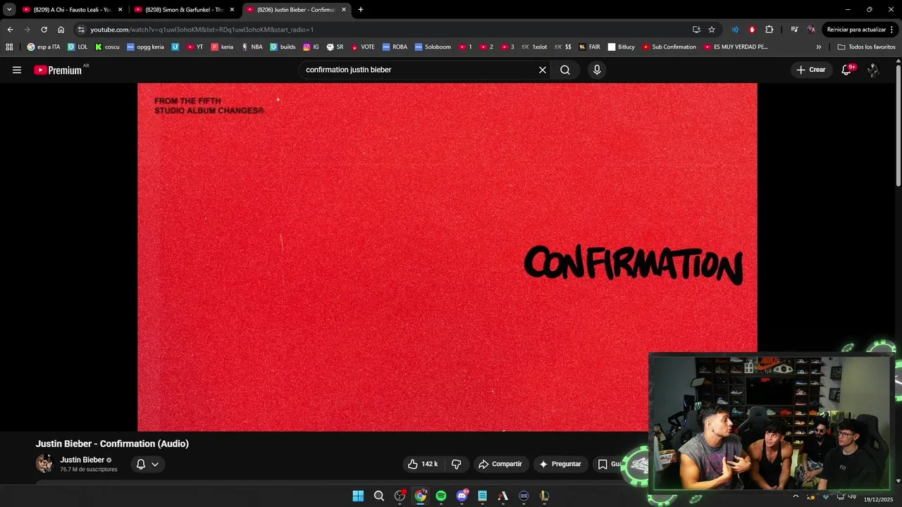The image size is (902, 507).
Task: Open the ES MUY VERDAD PE... bookmark
Action: pyautogui.click(x=735, y=47)
